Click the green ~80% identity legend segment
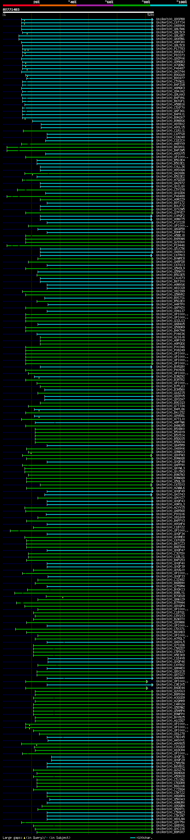 [132, 5]
